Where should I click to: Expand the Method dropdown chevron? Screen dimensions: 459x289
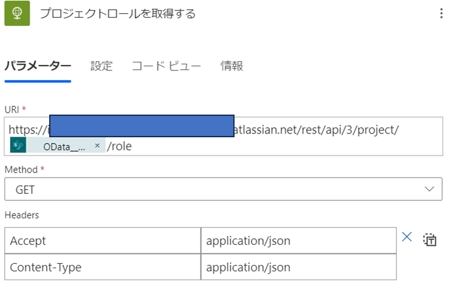(x=429, y=189)
